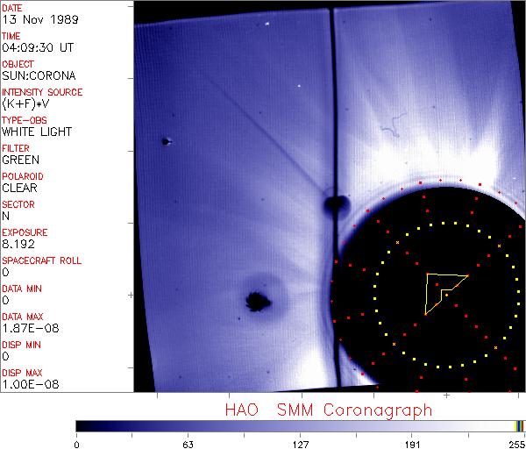Click the color bar tick label 127
526x449 pixels.
(300, 445)
